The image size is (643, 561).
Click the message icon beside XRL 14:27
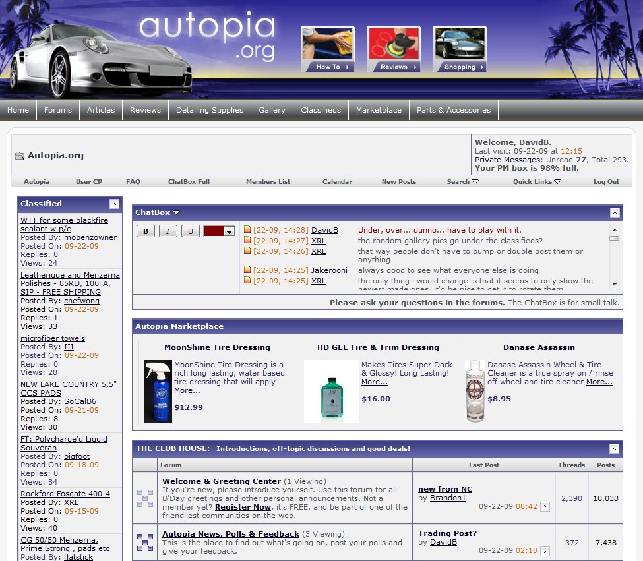[247, 240]
